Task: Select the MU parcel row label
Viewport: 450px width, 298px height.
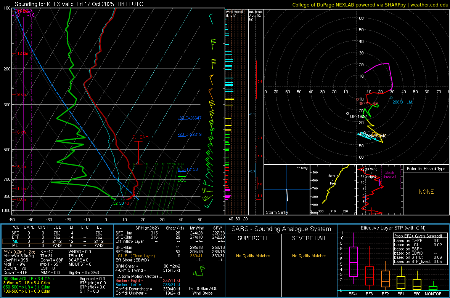Action: 15,245
